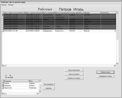Finish the shift with Завершить смену
This screenshot has height=98, width=122.
105,76
